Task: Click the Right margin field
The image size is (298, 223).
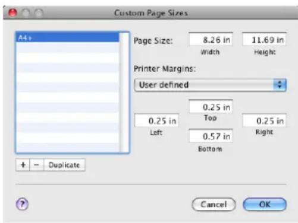Action: click(x=264, y=120)
